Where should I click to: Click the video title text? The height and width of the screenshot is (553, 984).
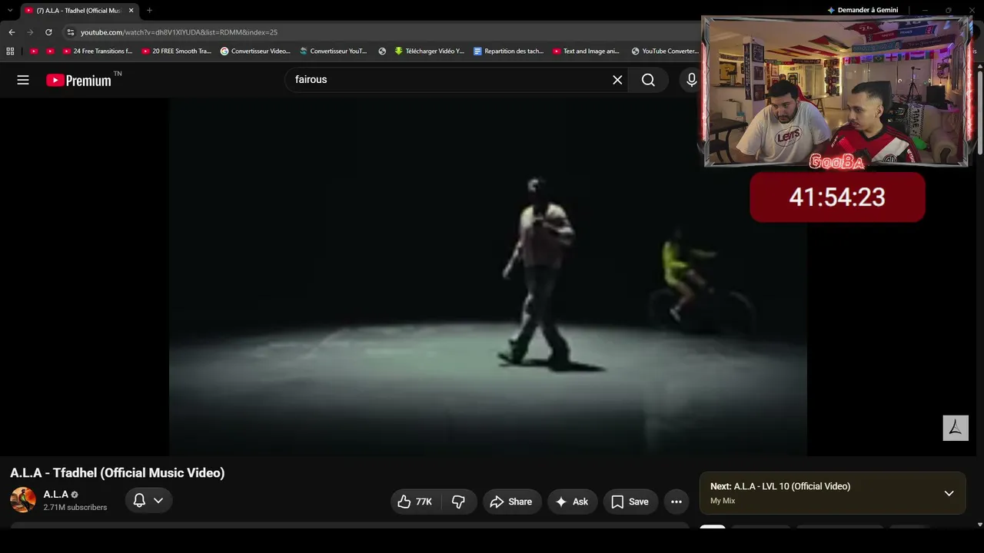pyautogui.click(x=118, y=473)
